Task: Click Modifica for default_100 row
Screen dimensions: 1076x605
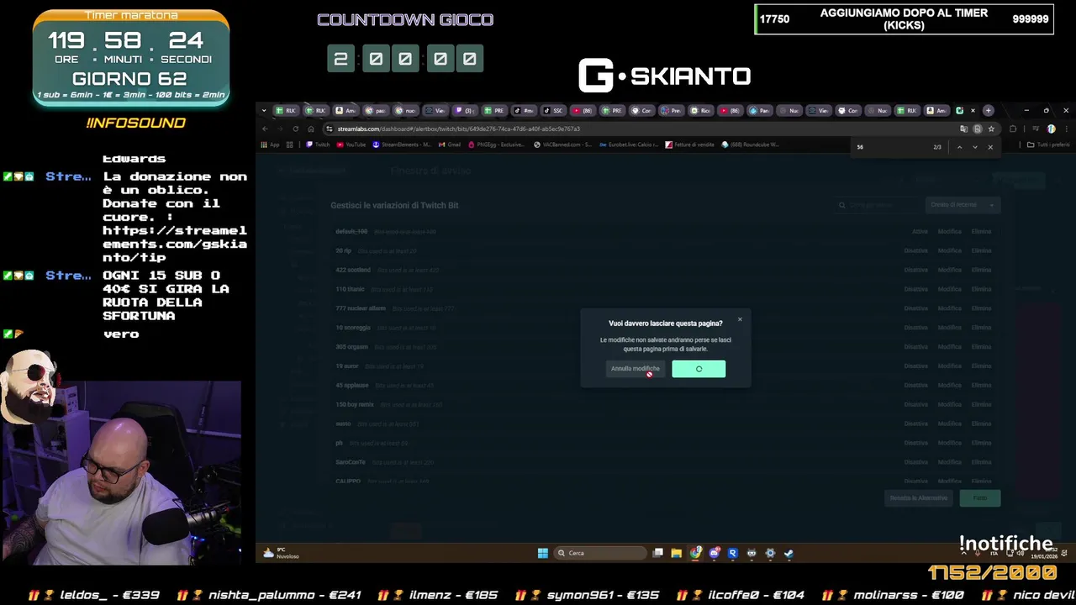Action: tap(949, 232)
